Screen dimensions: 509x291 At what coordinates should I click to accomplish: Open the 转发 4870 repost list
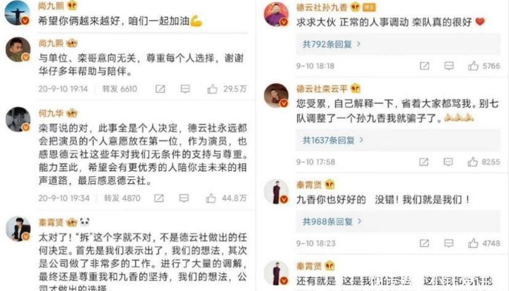122,198
